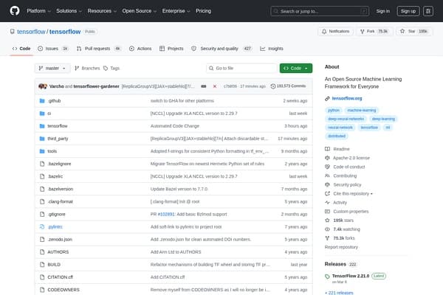Open the commits history clock icon
The image size is (443, 295).
[273, 86]
